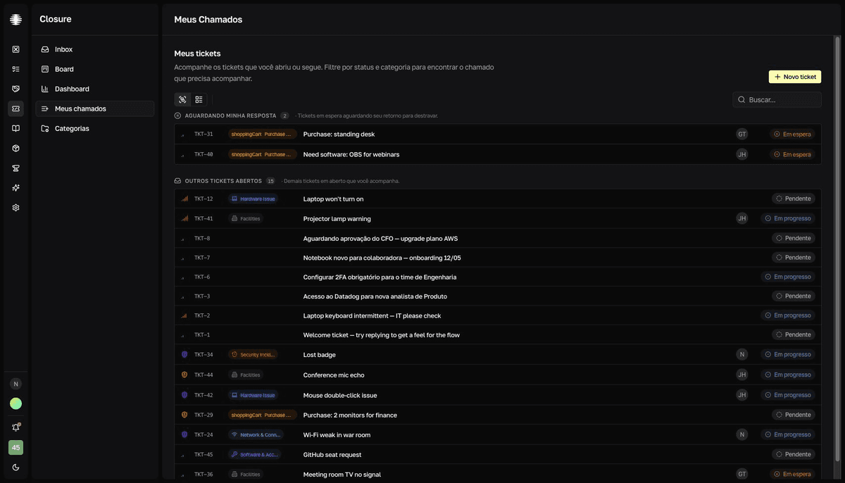Open the sparkle AI icon in the icon rail
Screen dimensions: 845x483
(x=15, y=188)
